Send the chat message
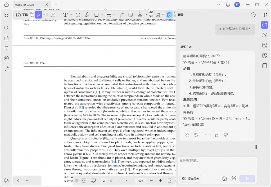Screen dimensions: 271x187 coord(247,179)
